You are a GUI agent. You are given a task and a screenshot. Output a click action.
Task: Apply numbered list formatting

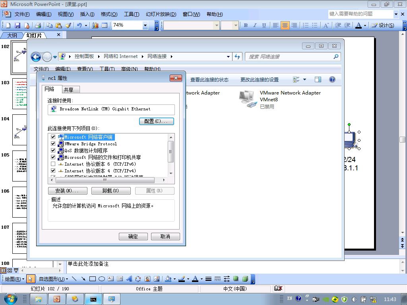click(306, 25)
